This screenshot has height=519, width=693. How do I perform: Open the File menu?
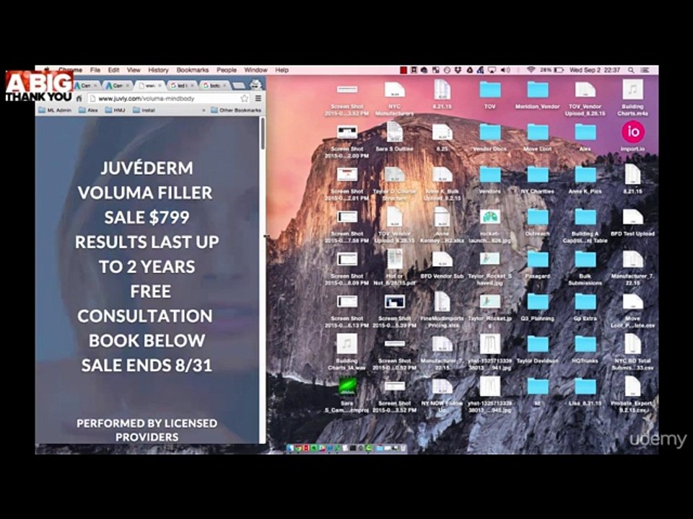point(95,70)
